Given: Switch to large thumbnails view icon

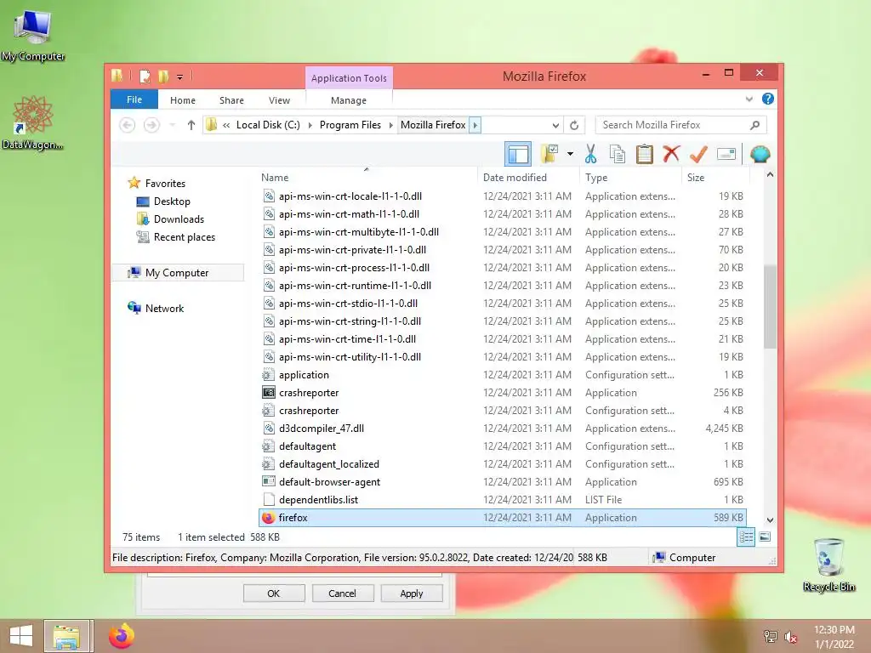Looking at the screenshot, I should [765, 537].
